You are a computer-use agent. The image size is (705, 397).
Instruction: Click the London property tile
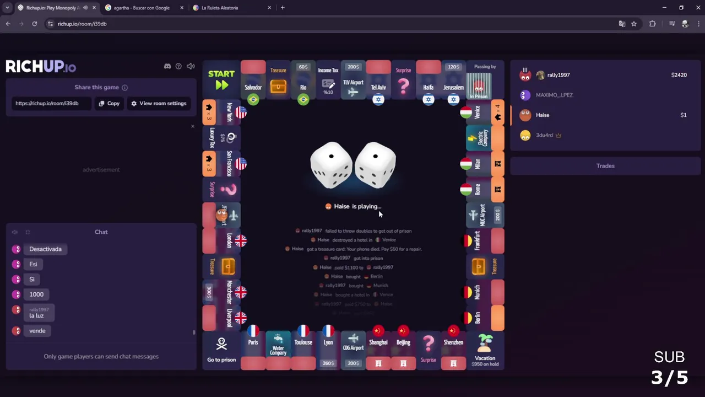coord(221,240)
